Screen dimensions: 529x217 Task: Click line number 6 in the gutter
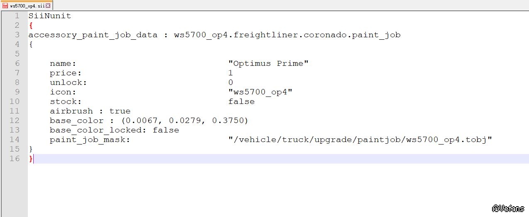point(17,63)
